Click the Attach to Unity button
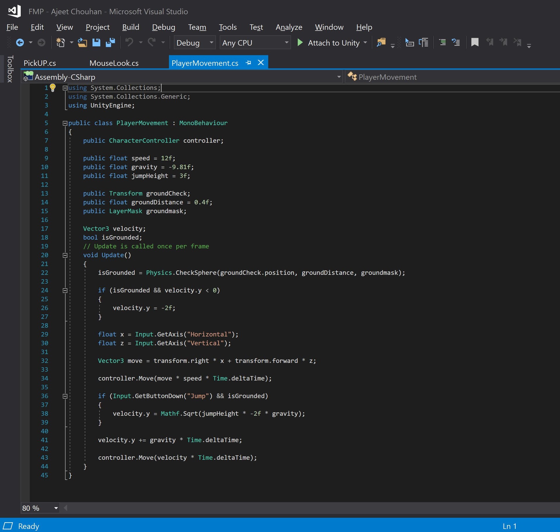 332,43
